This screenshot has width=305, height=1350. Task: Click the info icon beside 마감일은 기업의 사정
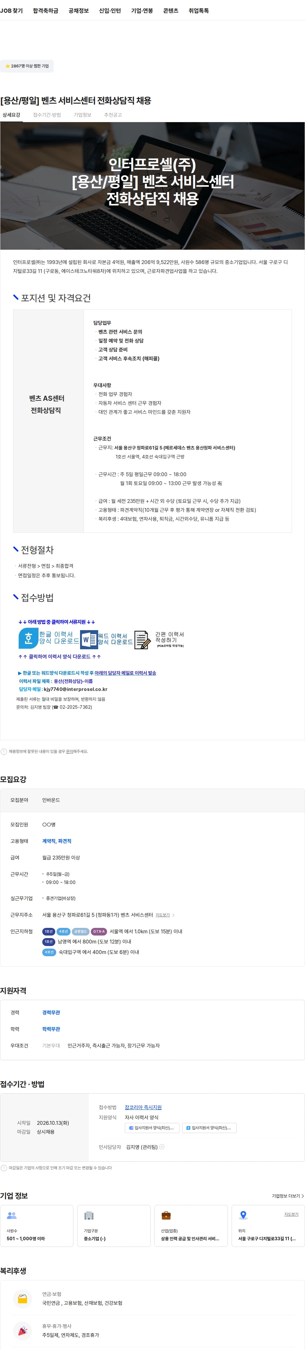[4, 1168]
